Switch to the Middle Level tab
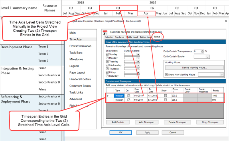The width and height of the screenshot is (229, 141). coord(132,37)
